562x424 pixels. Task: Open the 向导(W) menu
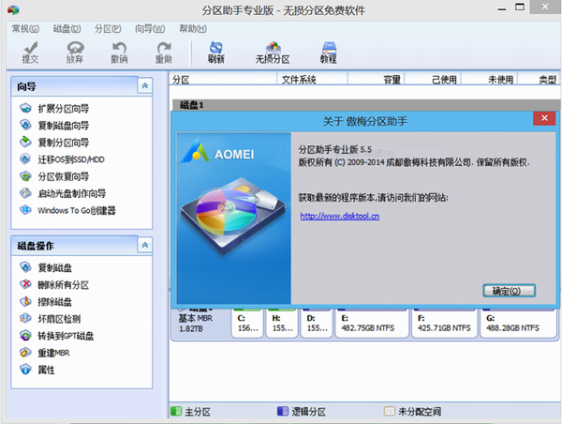(x=150, y=29)
